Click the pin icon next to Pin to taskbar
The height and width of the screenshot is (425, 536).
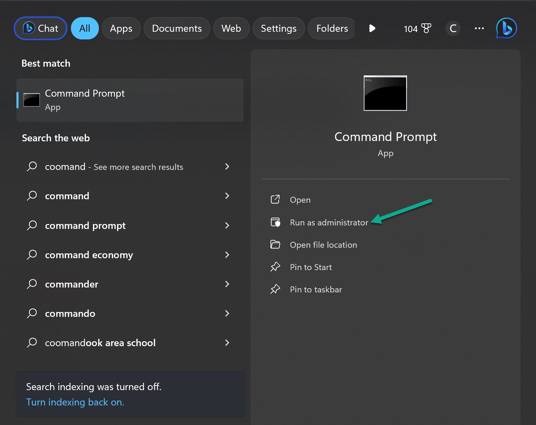click(x=275, y=289)
